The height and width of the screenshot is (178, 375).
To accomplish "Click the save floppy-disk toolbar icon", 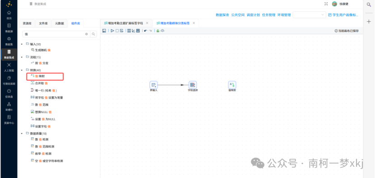I will (x=104, y=31).
